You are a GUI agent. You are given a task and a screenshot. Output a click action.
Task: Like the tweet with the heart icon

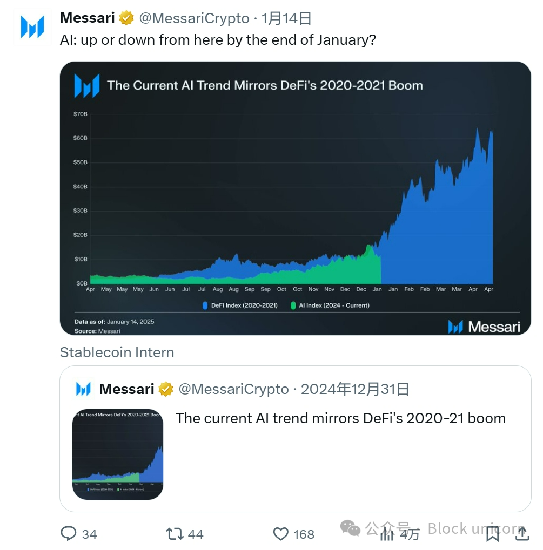281,534
